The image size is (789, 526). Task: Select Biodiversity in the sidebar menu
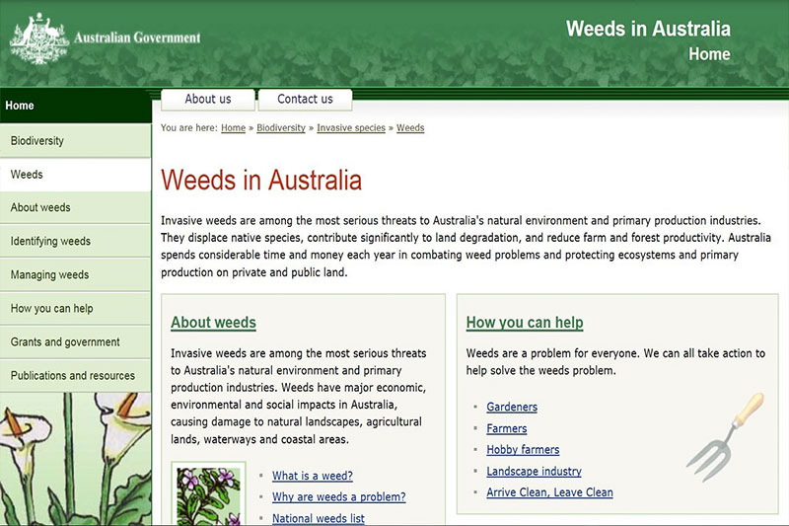tap(37, 141)
